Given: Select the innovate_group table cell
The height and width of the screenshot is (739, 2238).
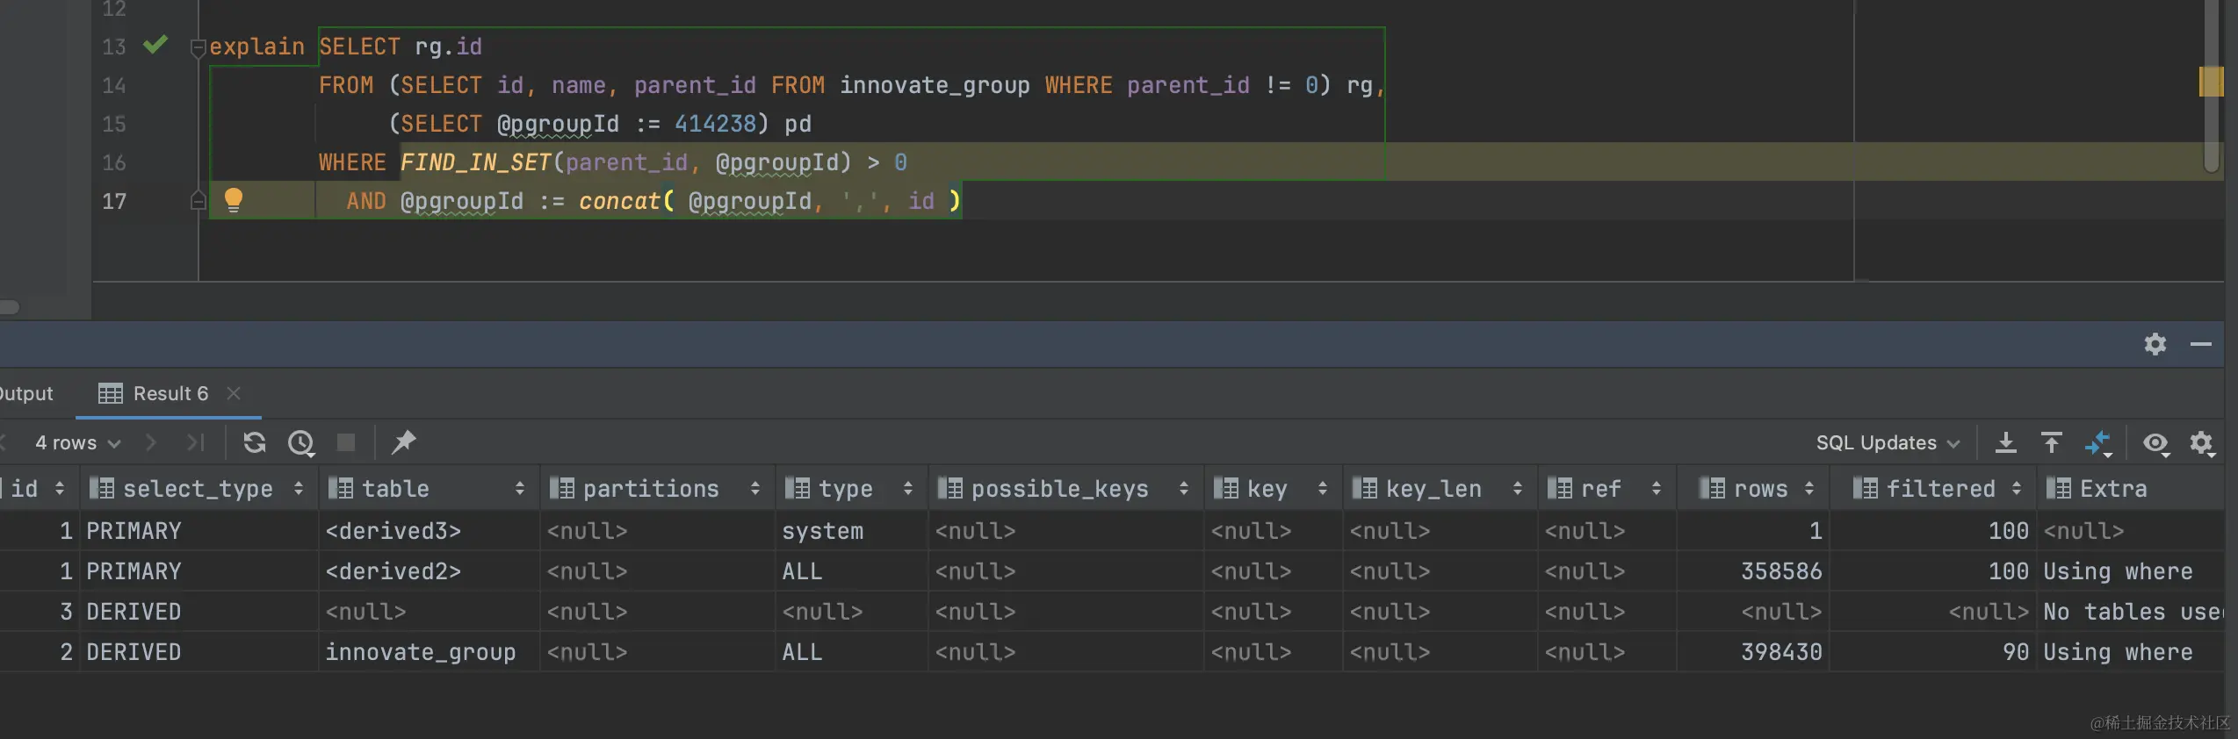Looking at the screenshot, I should coord(420,652).
